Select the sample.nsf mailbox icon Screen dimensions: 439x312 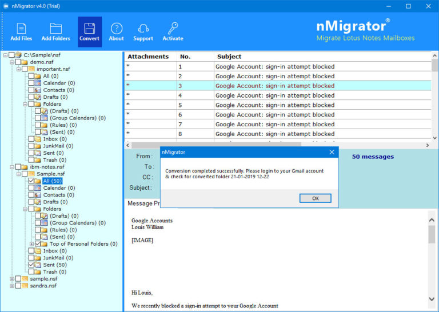[25, 279]
